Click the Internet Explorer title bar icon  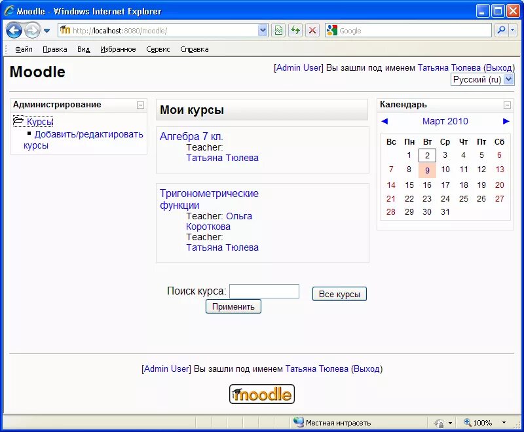[x=9, y=10]
